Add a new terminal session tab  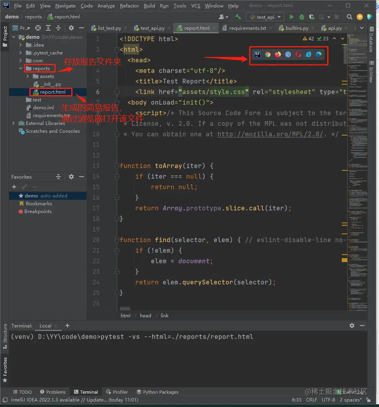point(67,326)
